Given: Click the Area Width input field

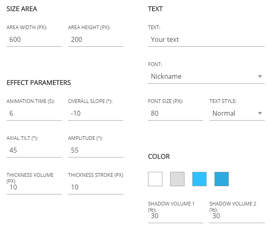Looking at the screenshot, I should (x=34, y=40).
